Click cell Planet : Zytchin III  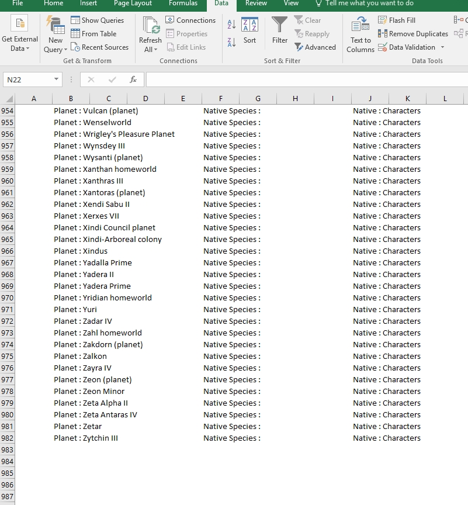click(86, 438)
